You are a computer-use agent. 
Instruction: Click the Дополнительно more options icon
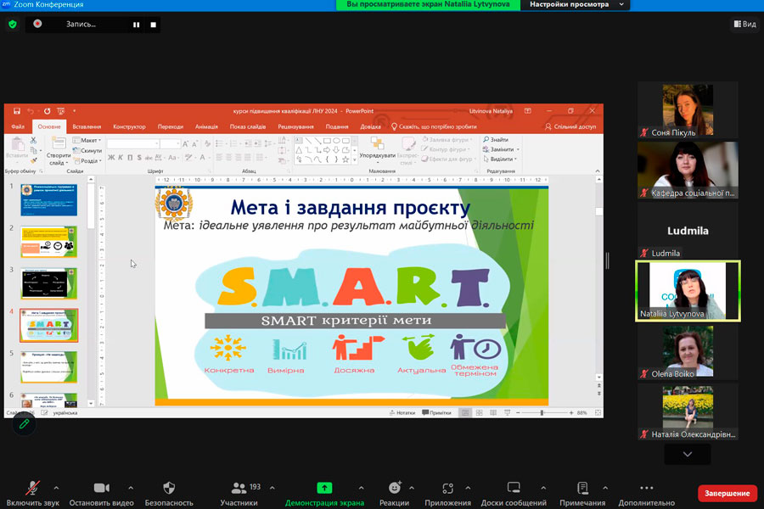[x=646, y=488]
